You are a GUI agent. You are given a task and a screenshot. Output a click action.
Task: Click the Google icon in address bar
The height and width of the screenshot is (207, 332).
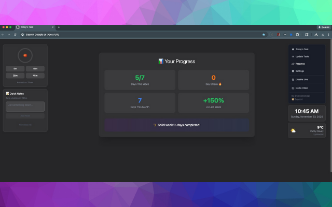pyautogui.click(x=23, y=35)
